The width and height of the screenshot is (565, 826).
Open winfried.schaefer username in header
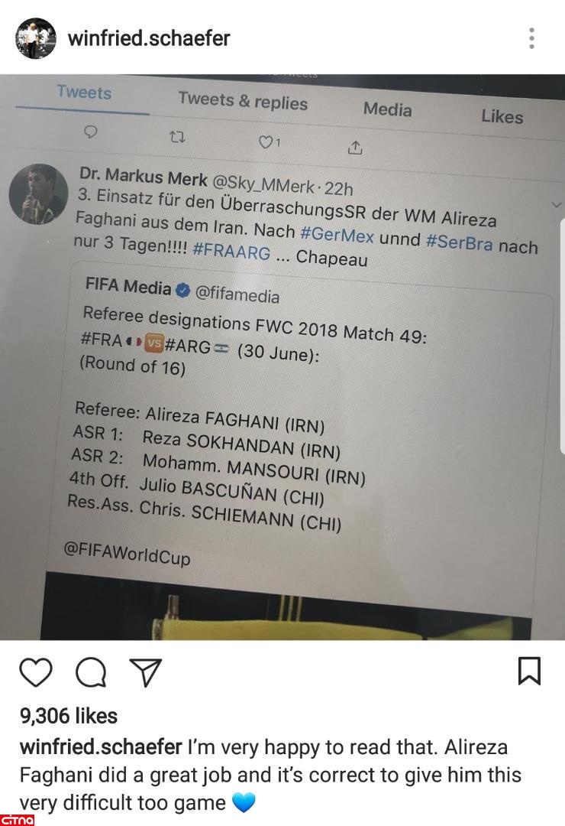[149, 38]
